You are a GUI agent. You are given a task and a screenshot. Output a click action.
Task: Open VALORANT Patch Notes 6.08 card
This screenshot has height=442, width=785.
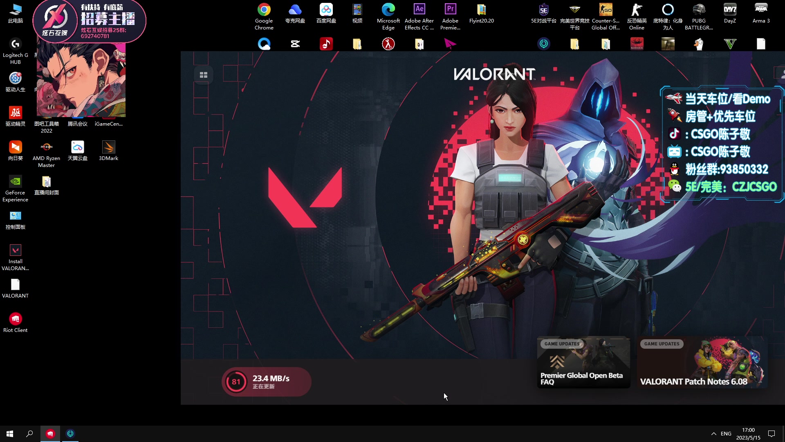[702, 362]
